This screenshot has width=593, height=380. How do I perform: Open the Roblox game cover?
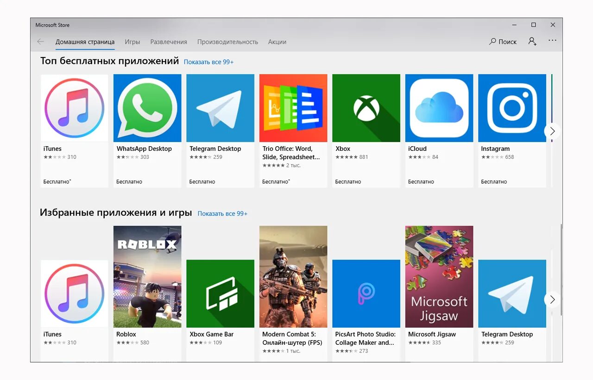coord(147,277)
